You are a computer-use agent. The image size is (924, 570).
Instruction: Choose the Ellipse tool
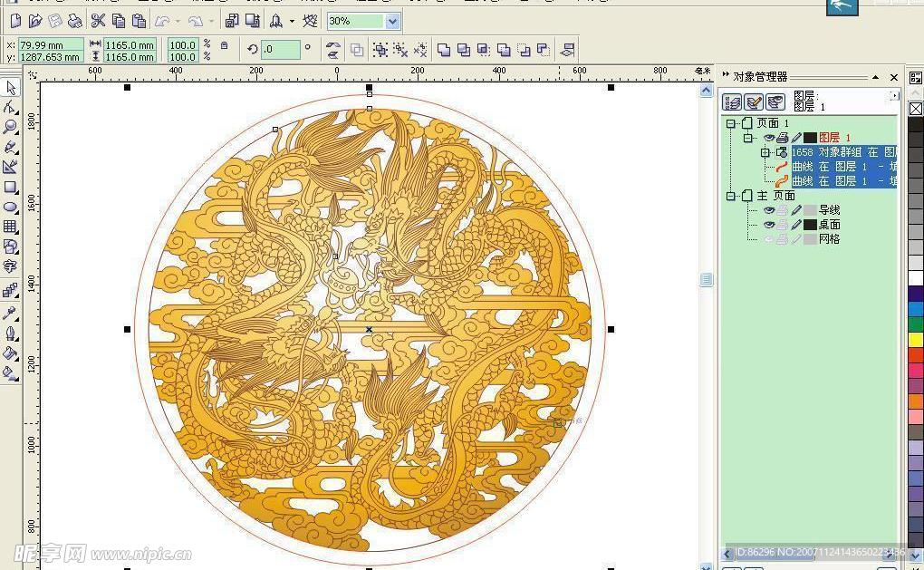pyautogui.click(x=11, y=208)
